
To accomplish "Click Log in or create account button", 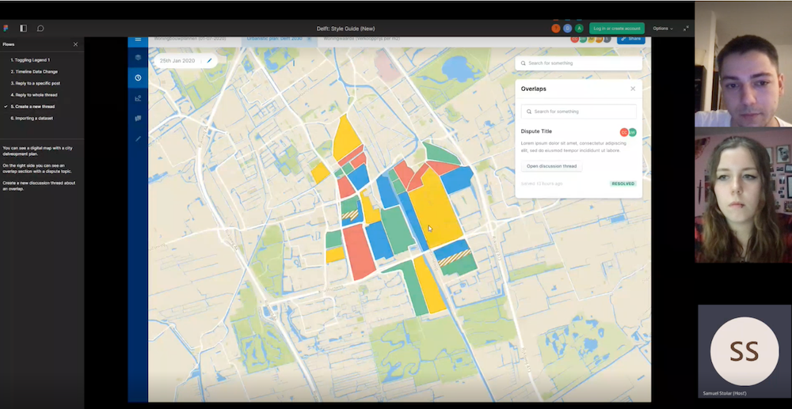I will (x=617, y=28).
